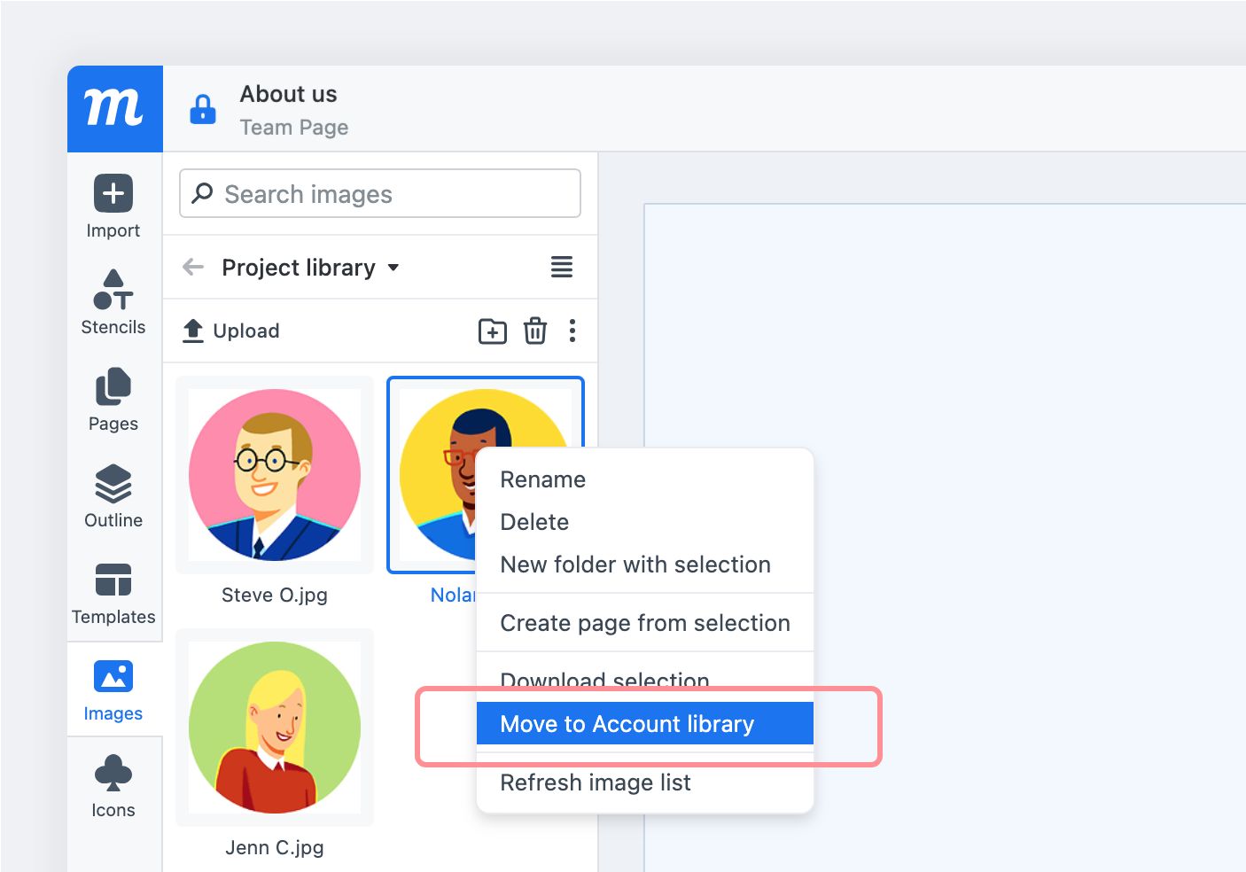Click the back arrow next to Project library
The image size is (1246, 872).
pos(193,267)
